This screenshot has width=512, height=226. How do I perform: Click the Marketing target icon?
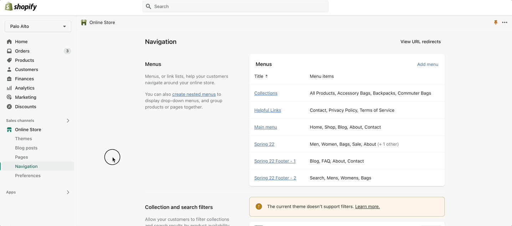[9, 97]
